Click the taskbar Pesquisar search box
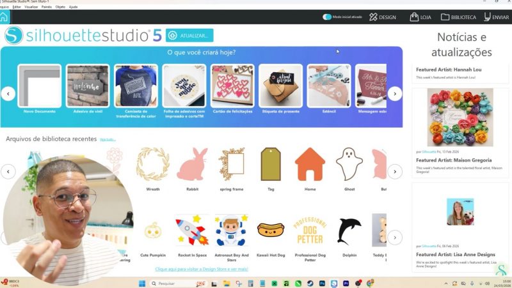 pyautogui.click(x=178, y=284)
